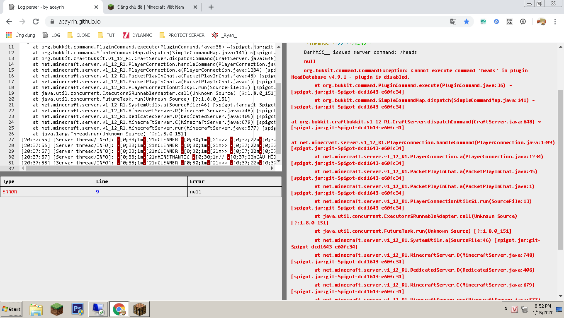This screenshot has height=318, width=564.
Task: Click the Google Translate icon in address bar
Action: click(x=453, y=22)
